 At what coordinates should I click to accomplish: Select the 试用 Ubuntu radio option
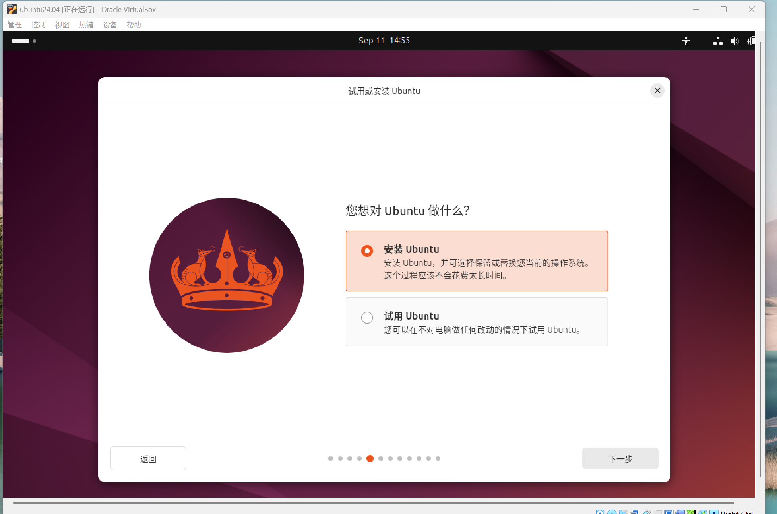367,318
